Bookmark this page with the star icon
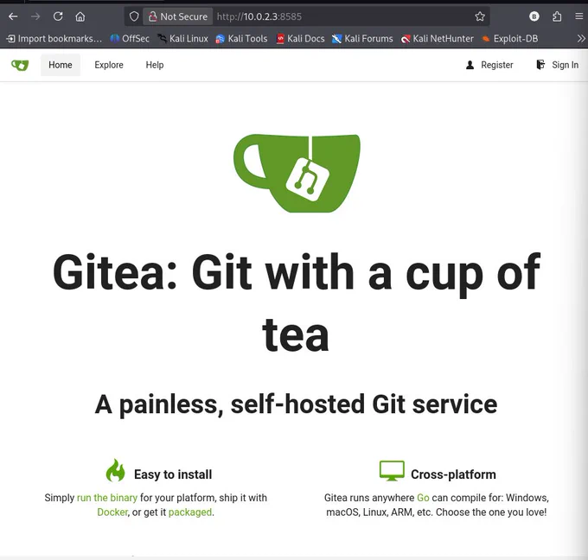Image resolution: width=588 pixels, height=560 pixels. tap(480, 16)
